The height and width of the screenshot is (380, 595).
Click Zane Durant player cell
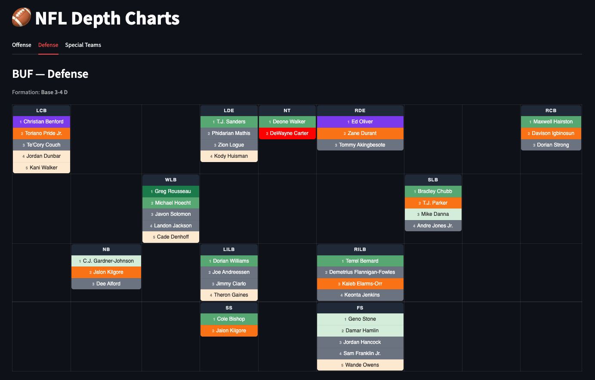point(360,133)
